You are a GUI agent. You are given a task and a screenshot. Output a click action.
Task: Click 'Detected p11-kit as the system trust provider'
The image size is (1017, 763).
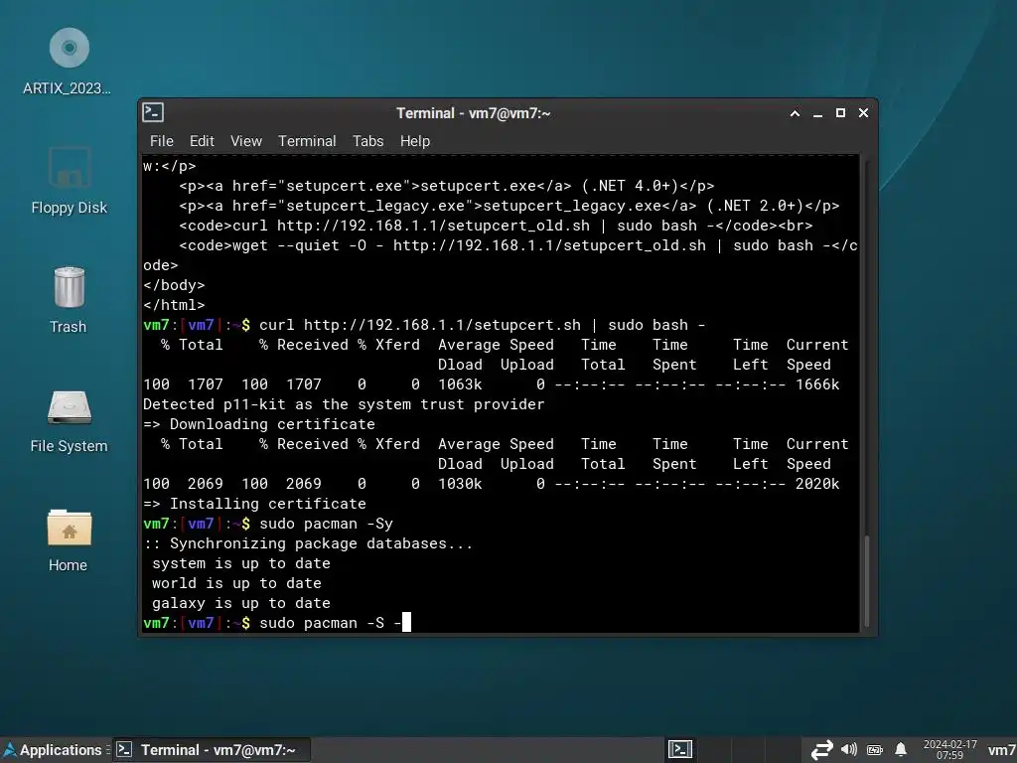[344, 404]
